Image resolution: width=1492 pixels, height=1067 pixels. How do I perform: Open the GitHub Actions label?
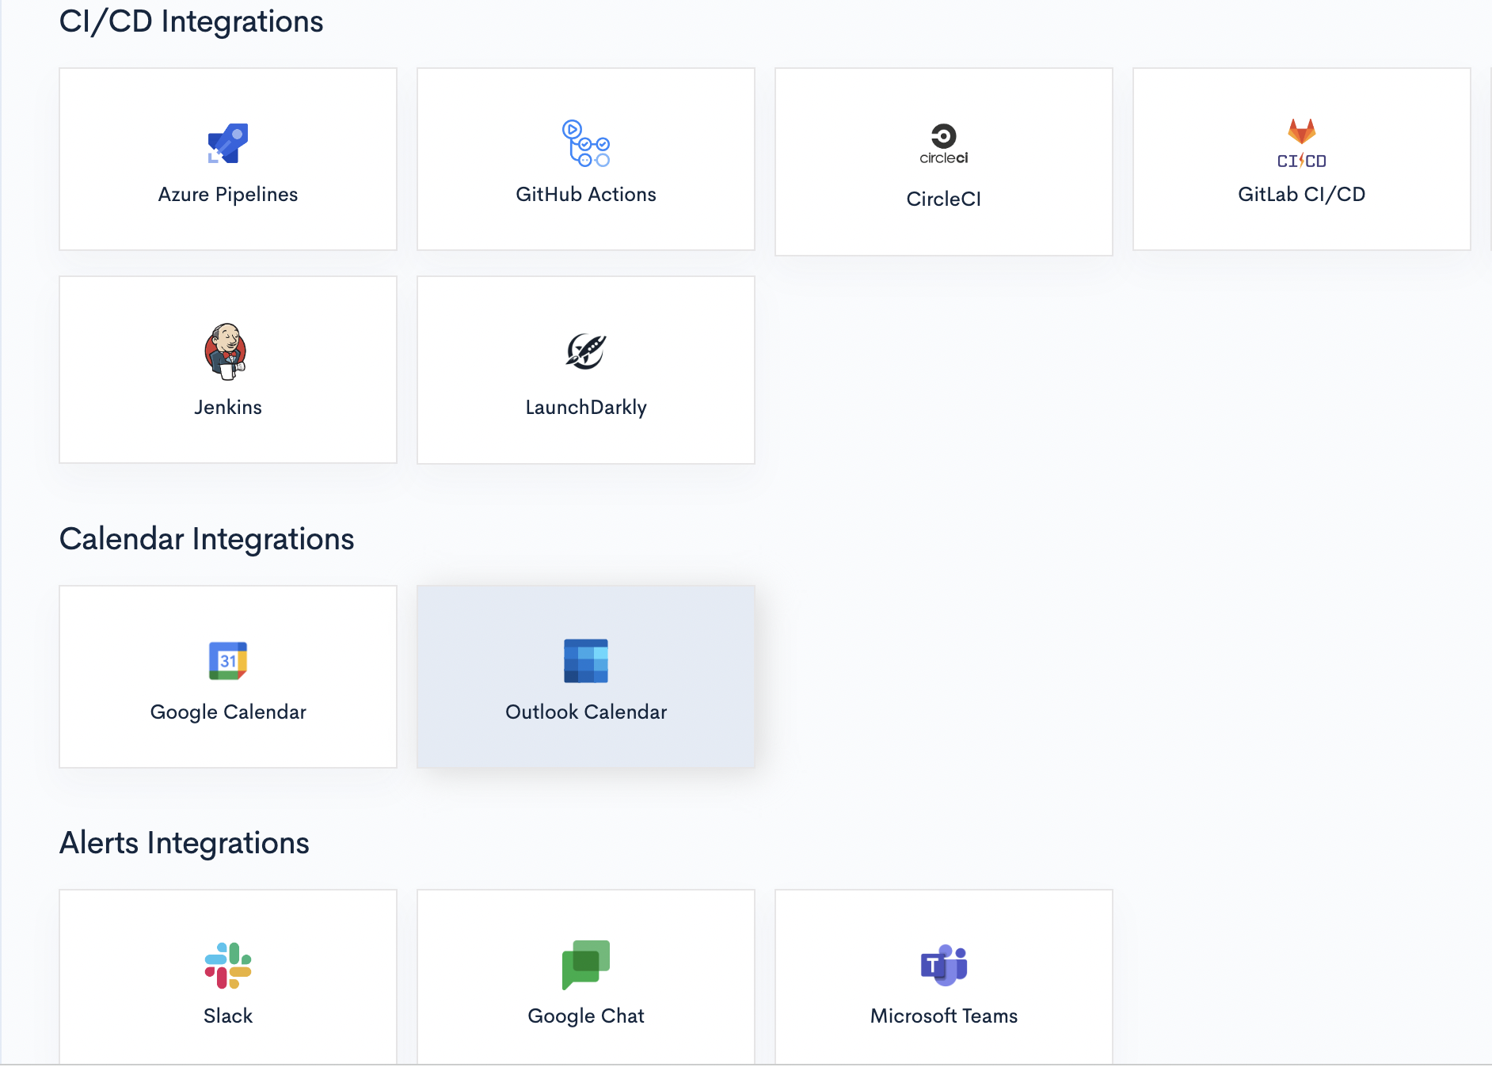pos(586,195)
